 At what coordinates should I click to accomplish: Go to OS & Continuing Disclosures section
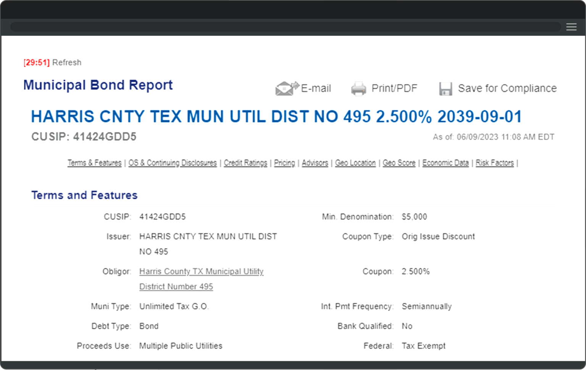click(x=172, y=163)
